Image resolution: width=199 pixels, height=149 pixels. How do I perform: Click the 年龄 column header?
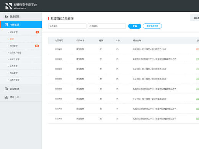coord(117,40)
